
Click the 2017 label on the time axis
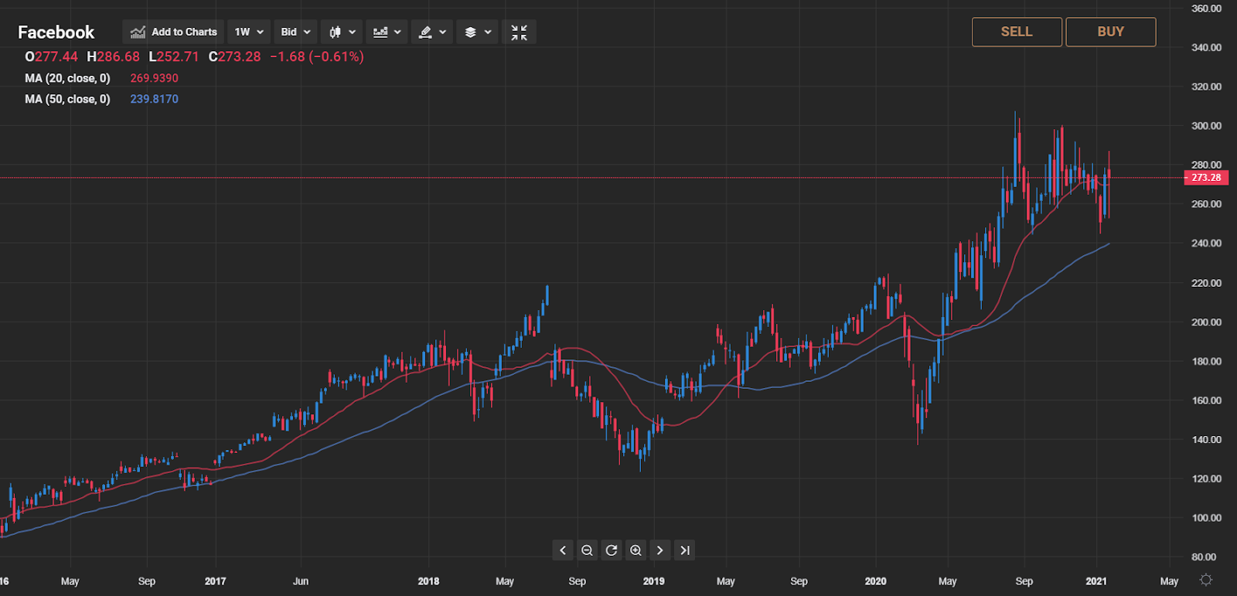click(215, 581)
